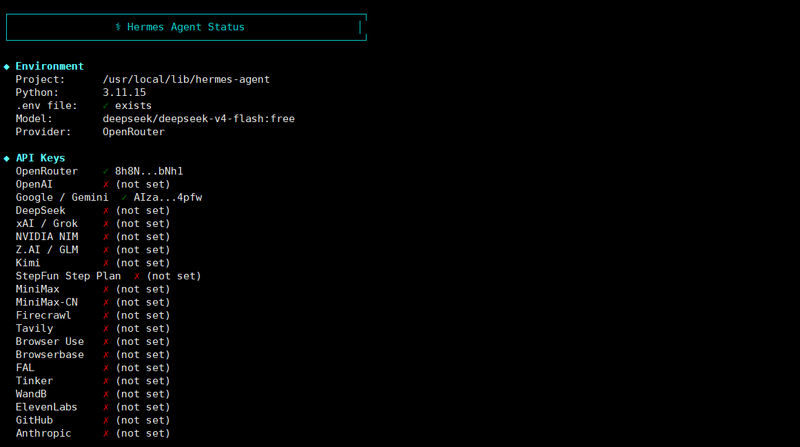Click the red X on DeepSeek row
This screenshot has height=447, width=800.
click(106, 210)
